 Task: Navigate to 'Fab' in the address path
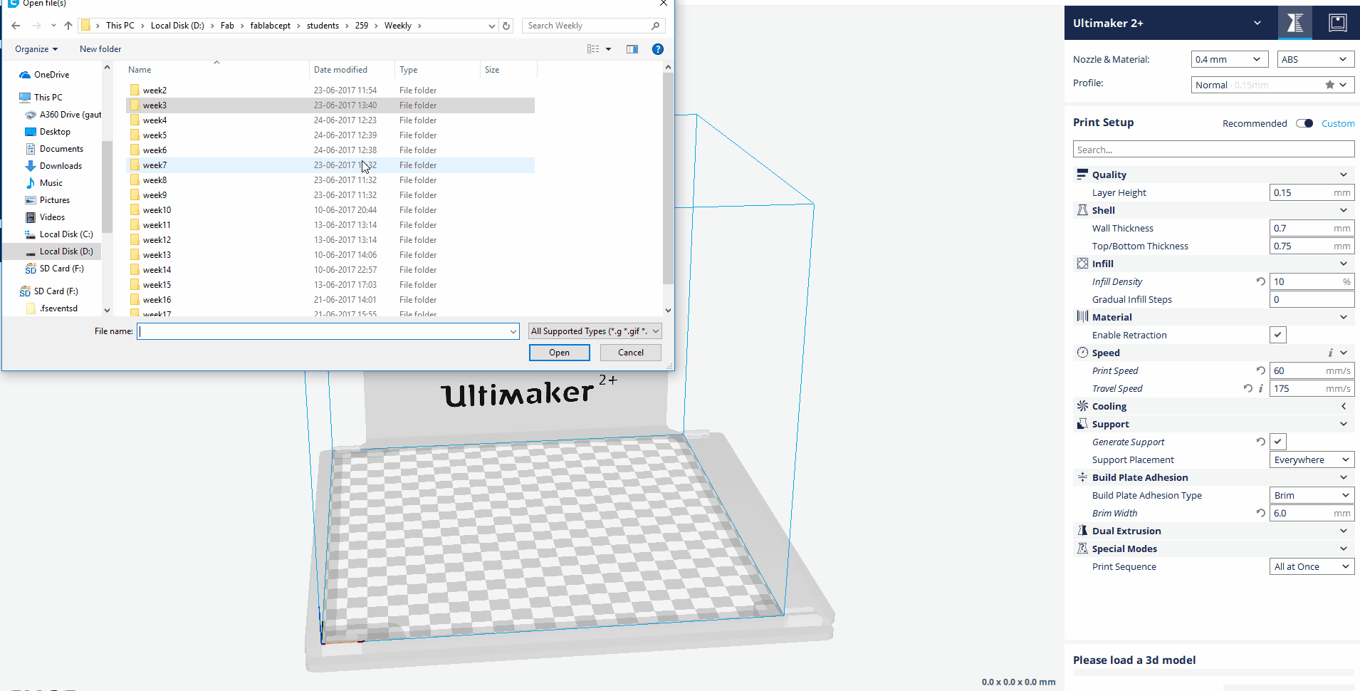227,26
